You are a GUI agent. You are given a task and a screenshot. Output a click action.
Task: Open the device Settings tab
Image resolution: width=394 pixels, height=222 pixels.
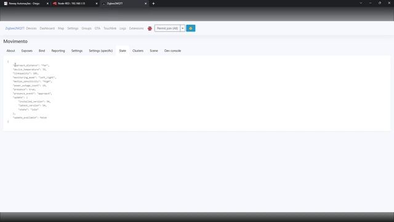pyautogui.click(x=77, y=51)
